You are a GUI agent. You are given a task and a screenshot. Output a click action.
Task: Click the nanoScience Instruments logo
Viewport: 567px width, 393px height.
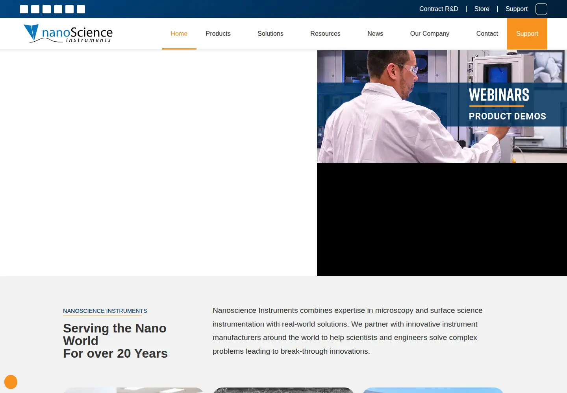[x=68, y=33]
